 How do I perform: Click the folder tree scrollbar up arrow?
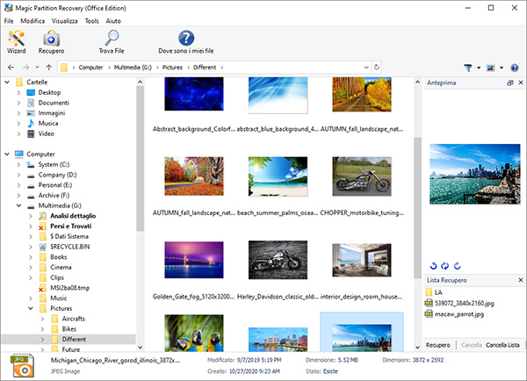coord(141,82)
